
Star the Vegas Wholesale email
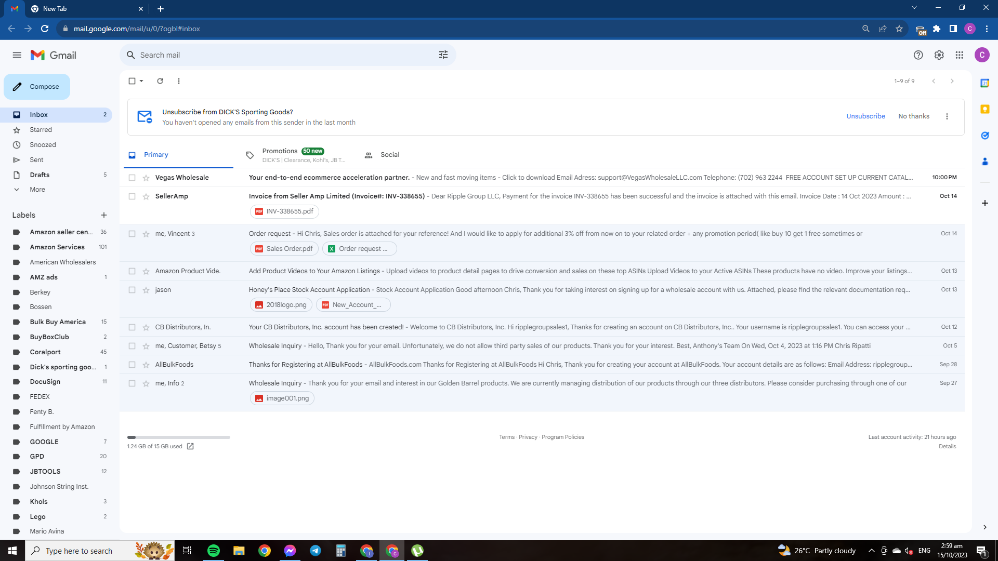click(146, 178)
